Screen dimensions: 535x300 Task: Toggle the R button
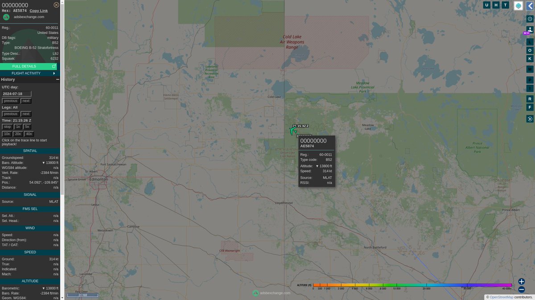(x=530, y=99)
